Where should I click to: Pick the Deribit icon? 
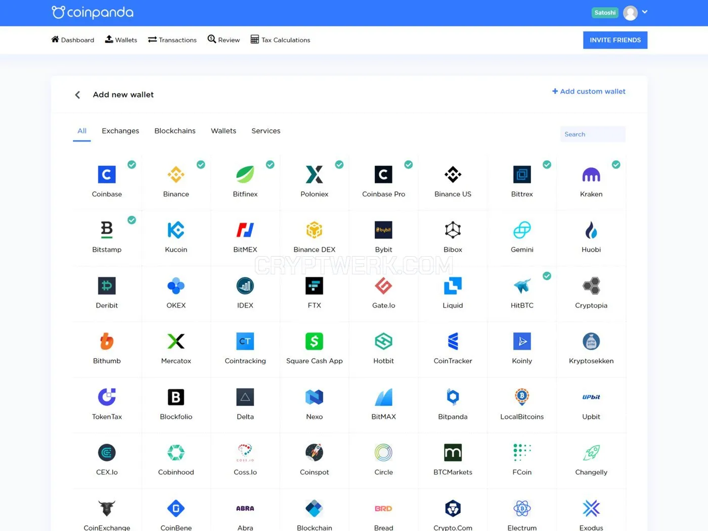[107, 286]
